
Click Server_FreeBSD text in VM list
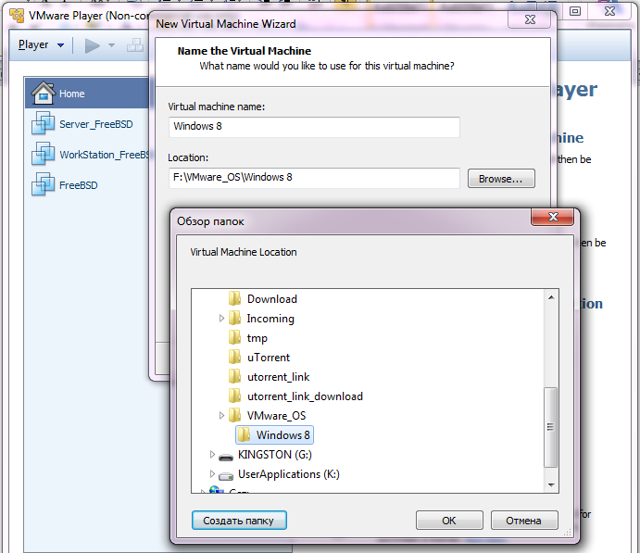click(96, 124)
